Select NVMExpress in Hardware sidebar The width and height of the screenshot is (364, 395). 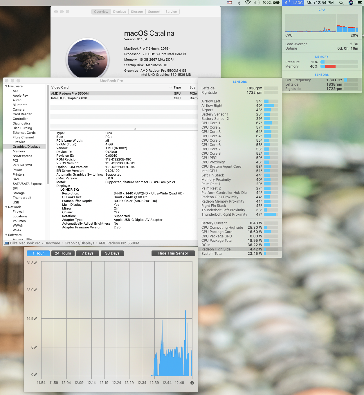(x=24, y=156)
